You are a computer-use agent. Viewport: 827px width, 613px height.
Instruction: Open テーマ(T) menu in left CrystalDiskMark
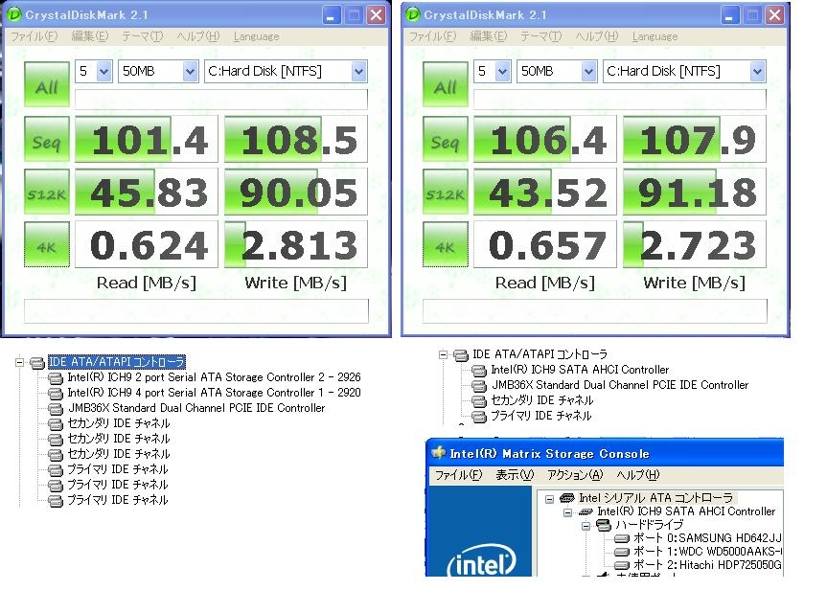tap(142, 36)
